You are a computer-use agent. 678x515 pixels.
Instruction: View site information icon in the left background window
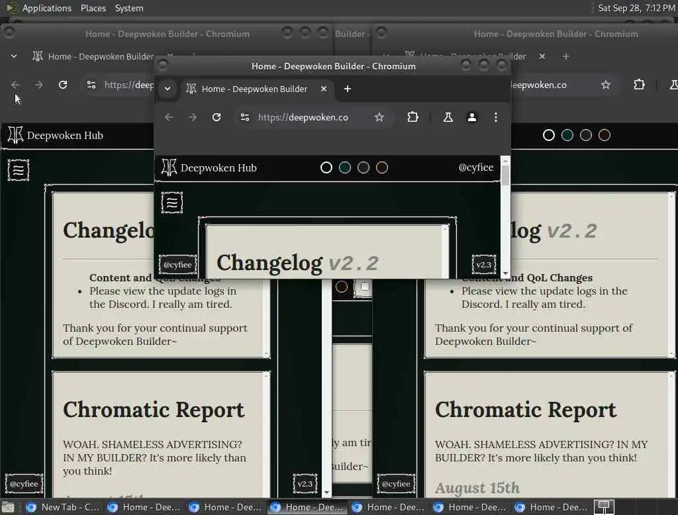[91, 85]
